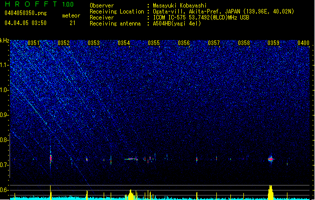Click the 0359 time marker
This screenshot has width=315, height=200.
tap(273, 43)
